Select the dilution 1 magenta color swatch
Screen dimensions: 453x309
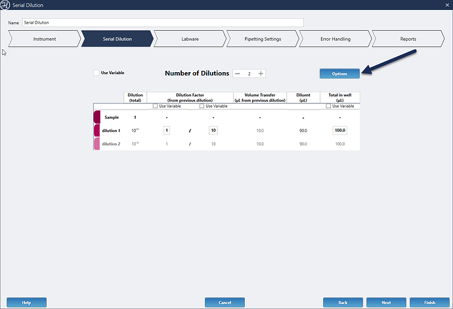[97, 130]
